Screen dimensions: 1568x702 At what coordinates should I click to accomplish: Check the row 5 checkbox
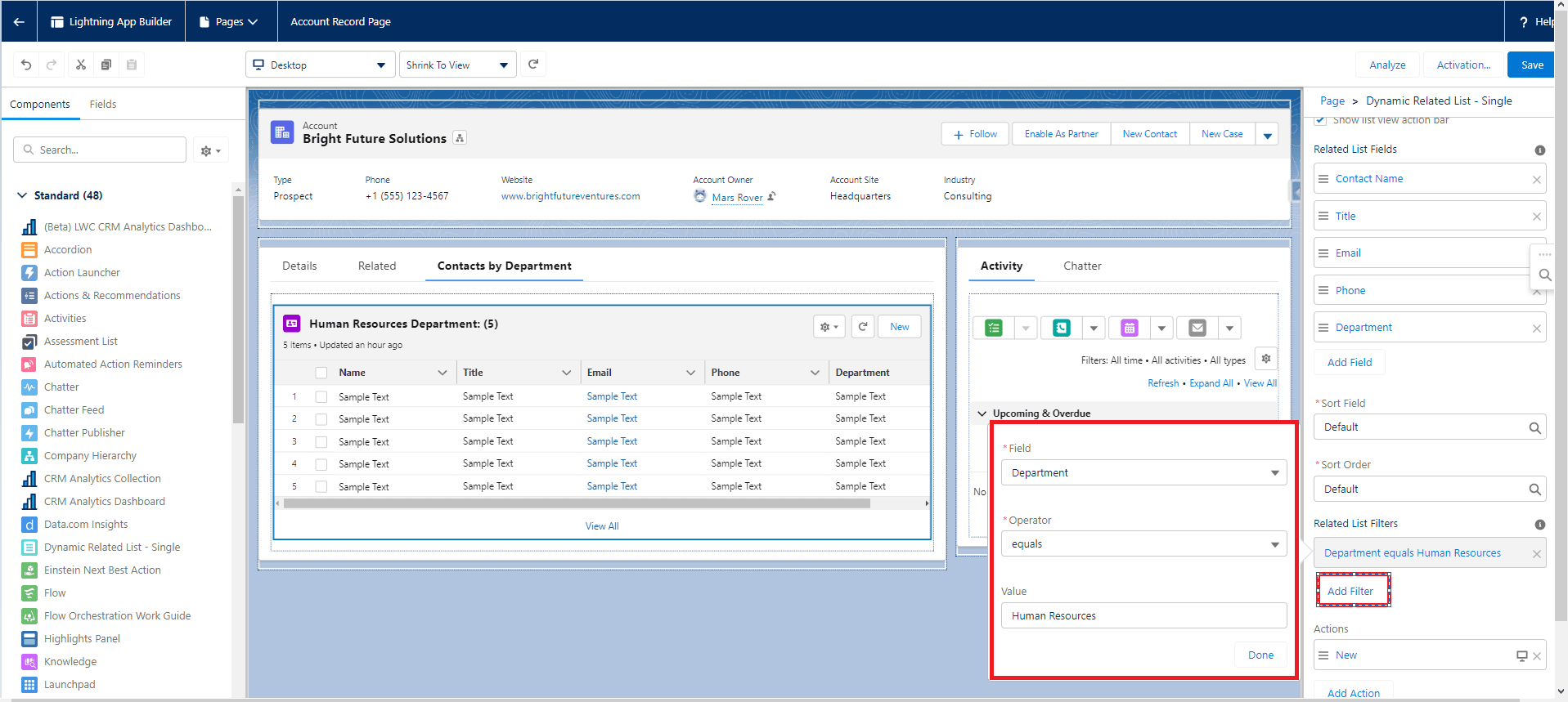click(321, 486)
